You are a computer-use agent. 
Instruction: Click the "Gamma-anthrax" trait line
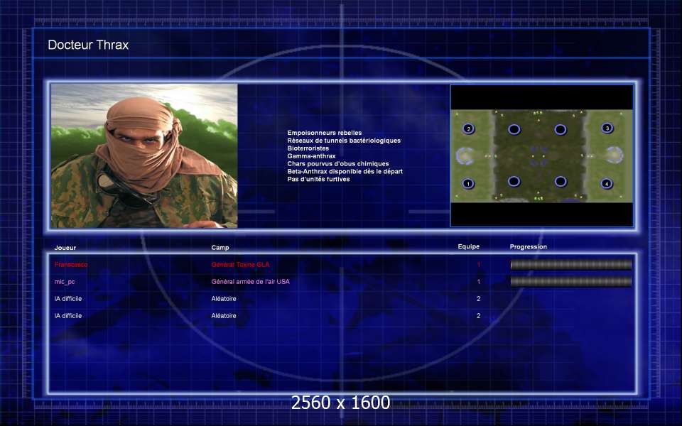[311, 155]
